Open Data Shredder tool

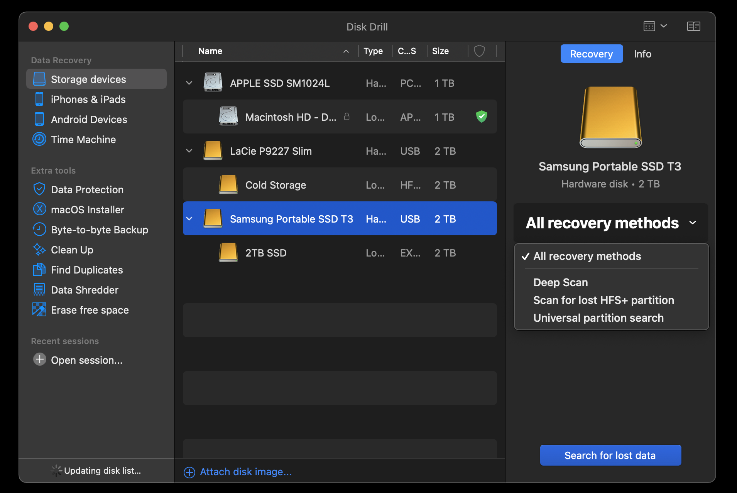85,290
